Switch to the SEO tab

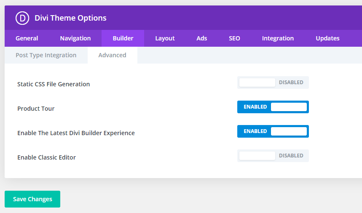[234, 38]
